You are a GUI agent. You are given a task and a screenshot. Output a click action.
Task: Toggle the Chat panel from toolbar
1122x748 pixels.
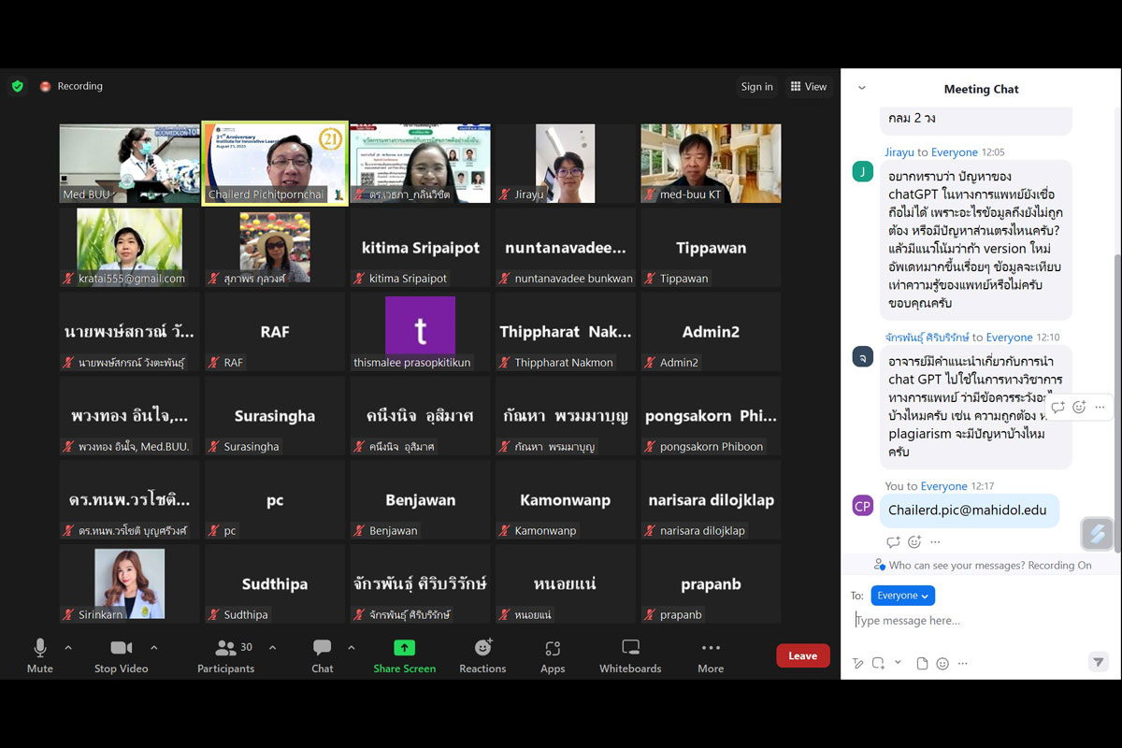(322, 654)
